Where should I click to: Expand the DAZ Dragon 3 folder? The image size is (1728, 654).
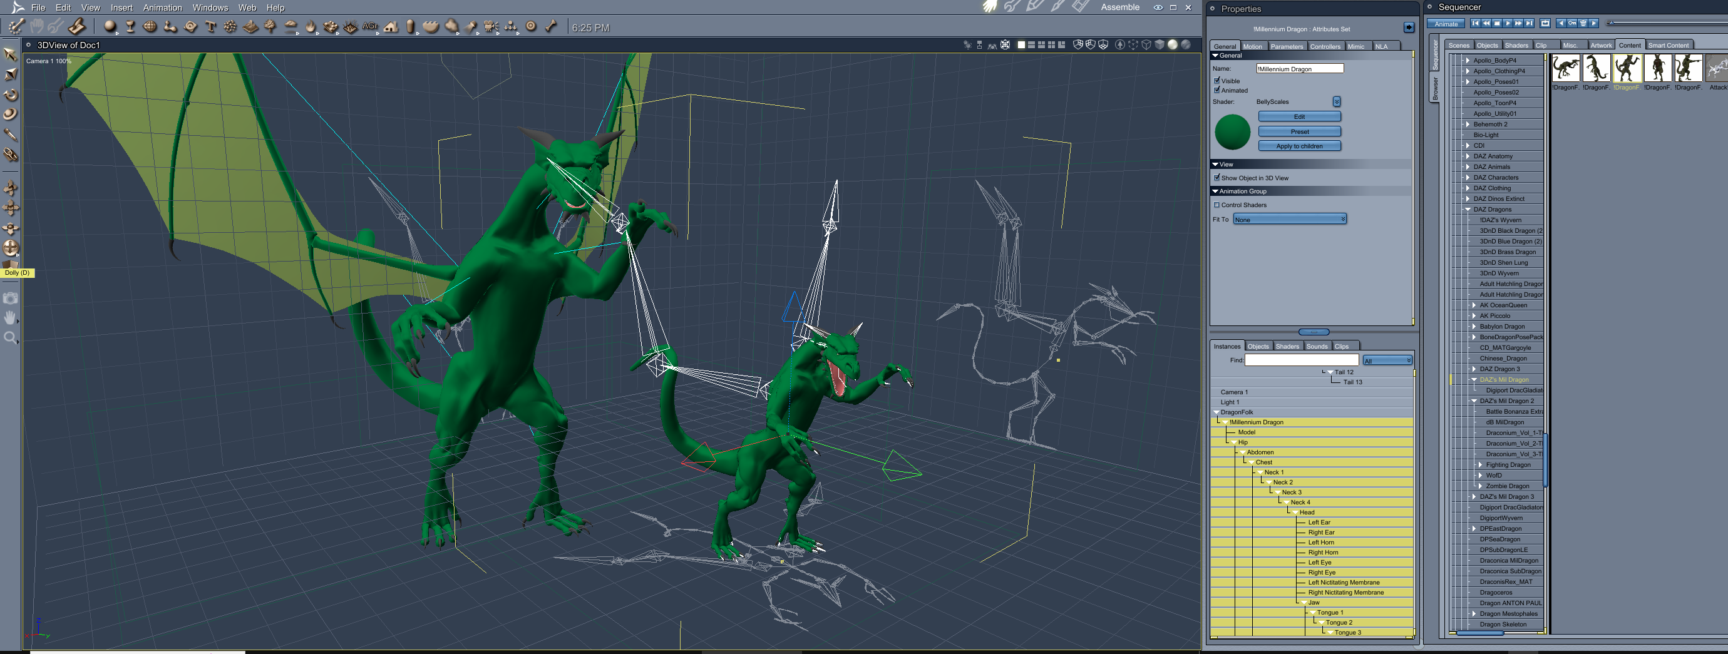[x=1474, y=369]
